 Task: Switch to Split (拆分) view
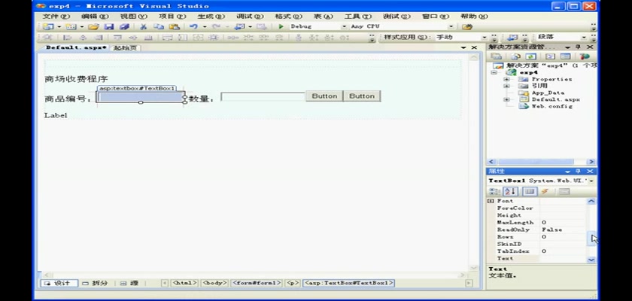(96, 284)
